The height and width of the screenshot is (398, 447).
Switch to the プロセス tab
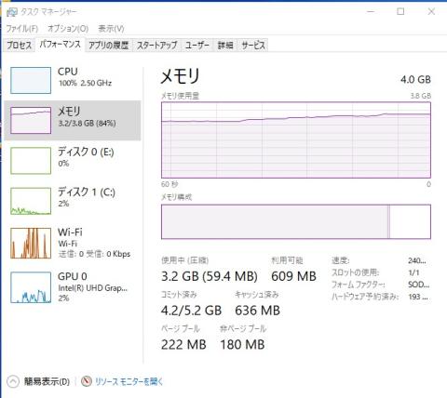click(20, 46)
